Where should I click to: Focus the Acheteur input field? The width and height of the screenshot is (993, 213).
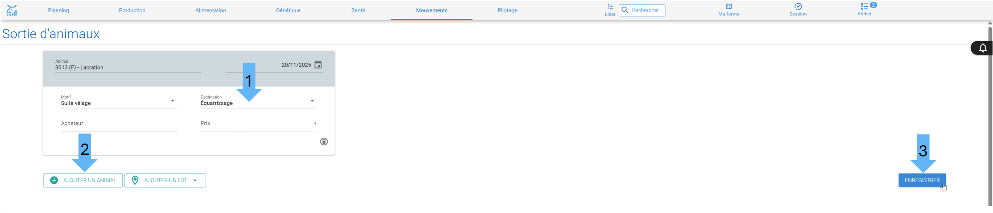coord(119,124)
